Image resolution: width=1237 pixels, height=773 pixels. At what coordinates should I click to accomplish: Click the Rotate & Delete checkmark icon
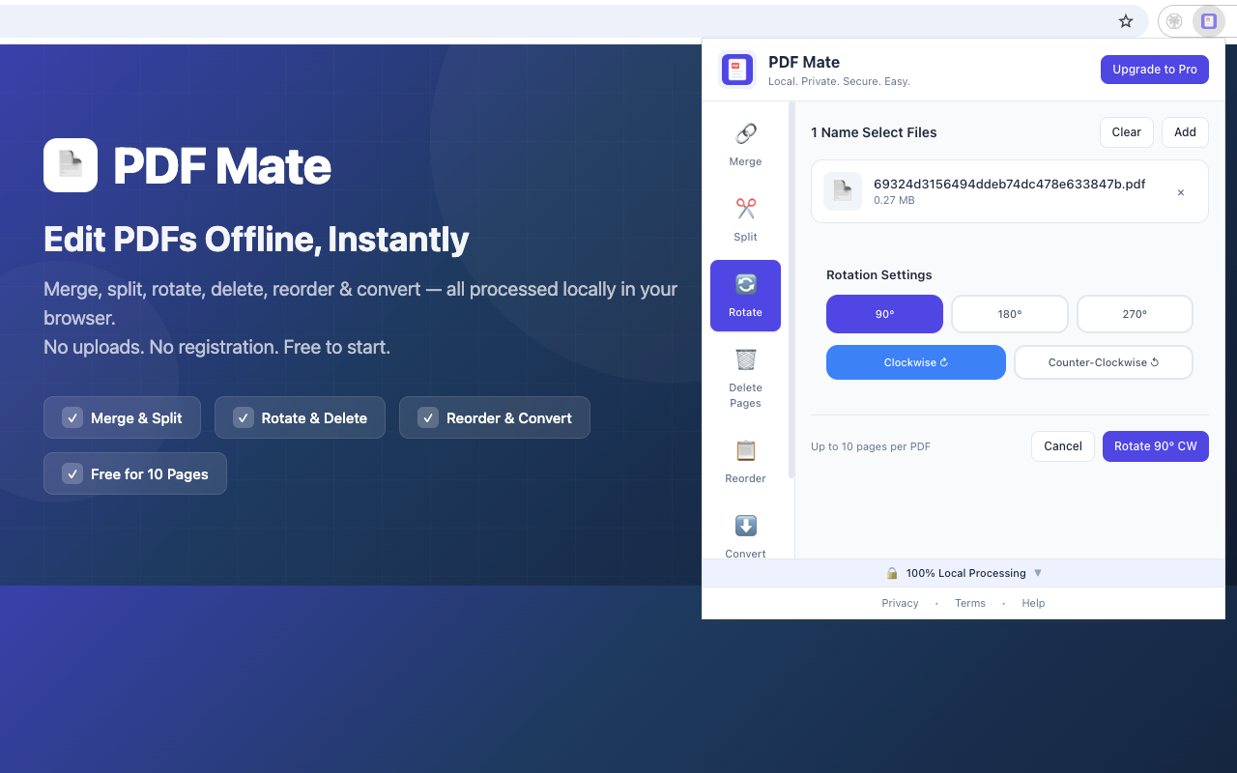tap(244, 417)
